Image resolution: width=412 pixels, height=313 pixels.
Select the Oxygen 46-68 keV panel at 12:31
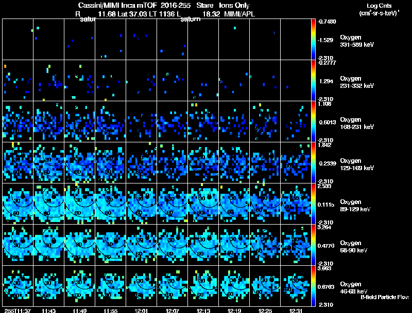click(x=296, y=286)
